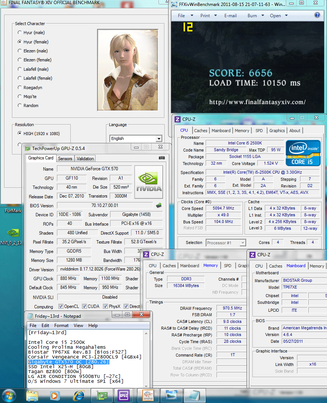Open Windows Media Player taskbar icon
Viewport: 327px width, 403px height.
click(54, 396)
